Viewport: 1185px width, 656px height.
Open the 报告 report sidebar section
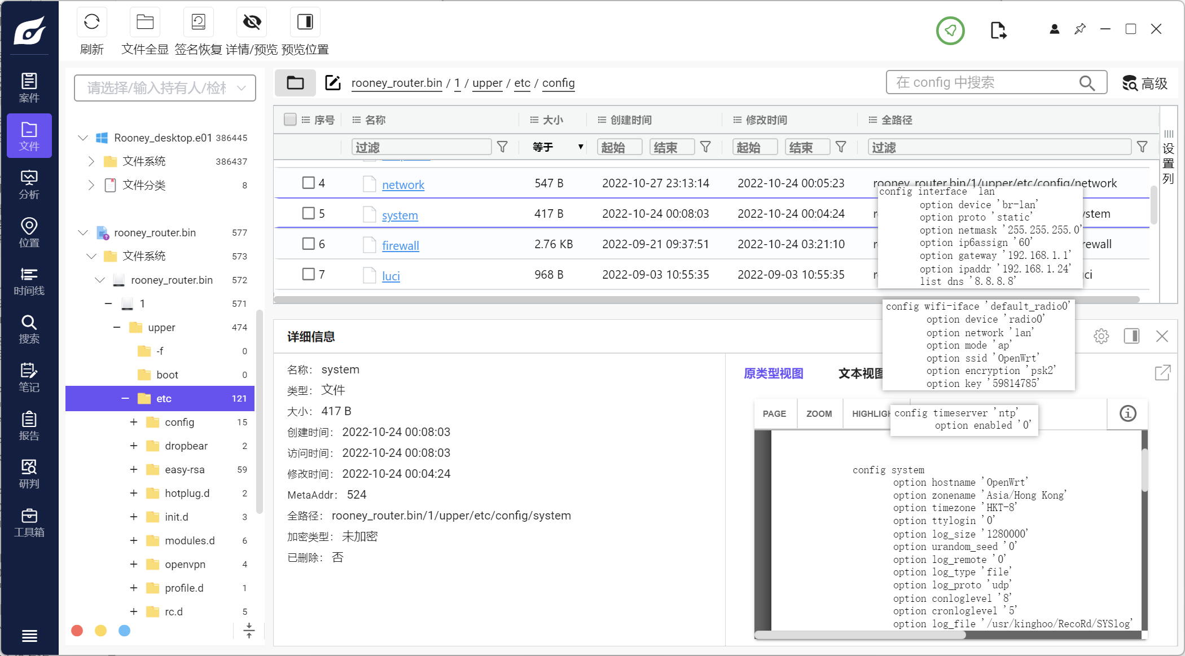point(29,425)
